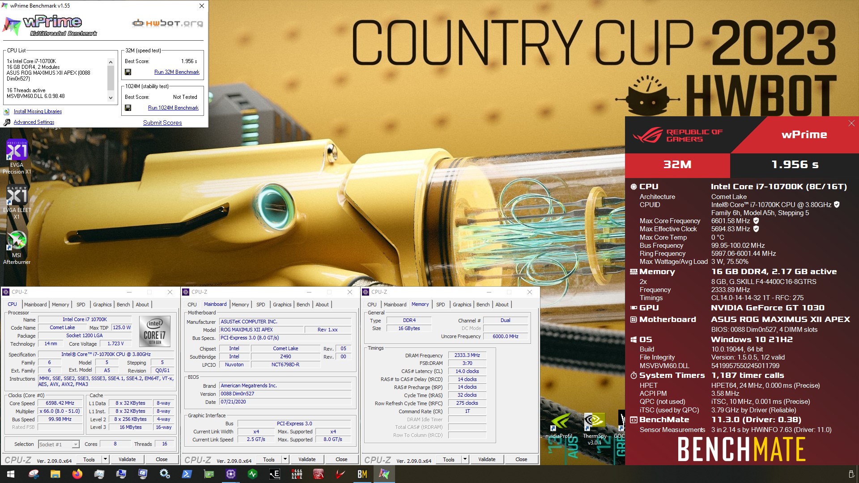The width and height of the screenshot is (859, 483).
Task: Click the Advanced Settings magnifier icon in wPrime
Action: tap(7, 122)
